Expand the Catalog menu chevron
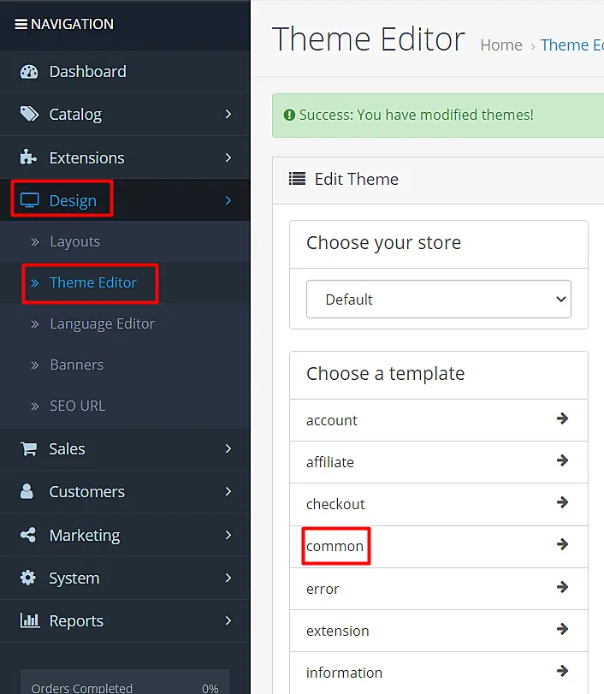Image resolution: width=604 pixels, height=694 pixels. (x=228, y=115)
